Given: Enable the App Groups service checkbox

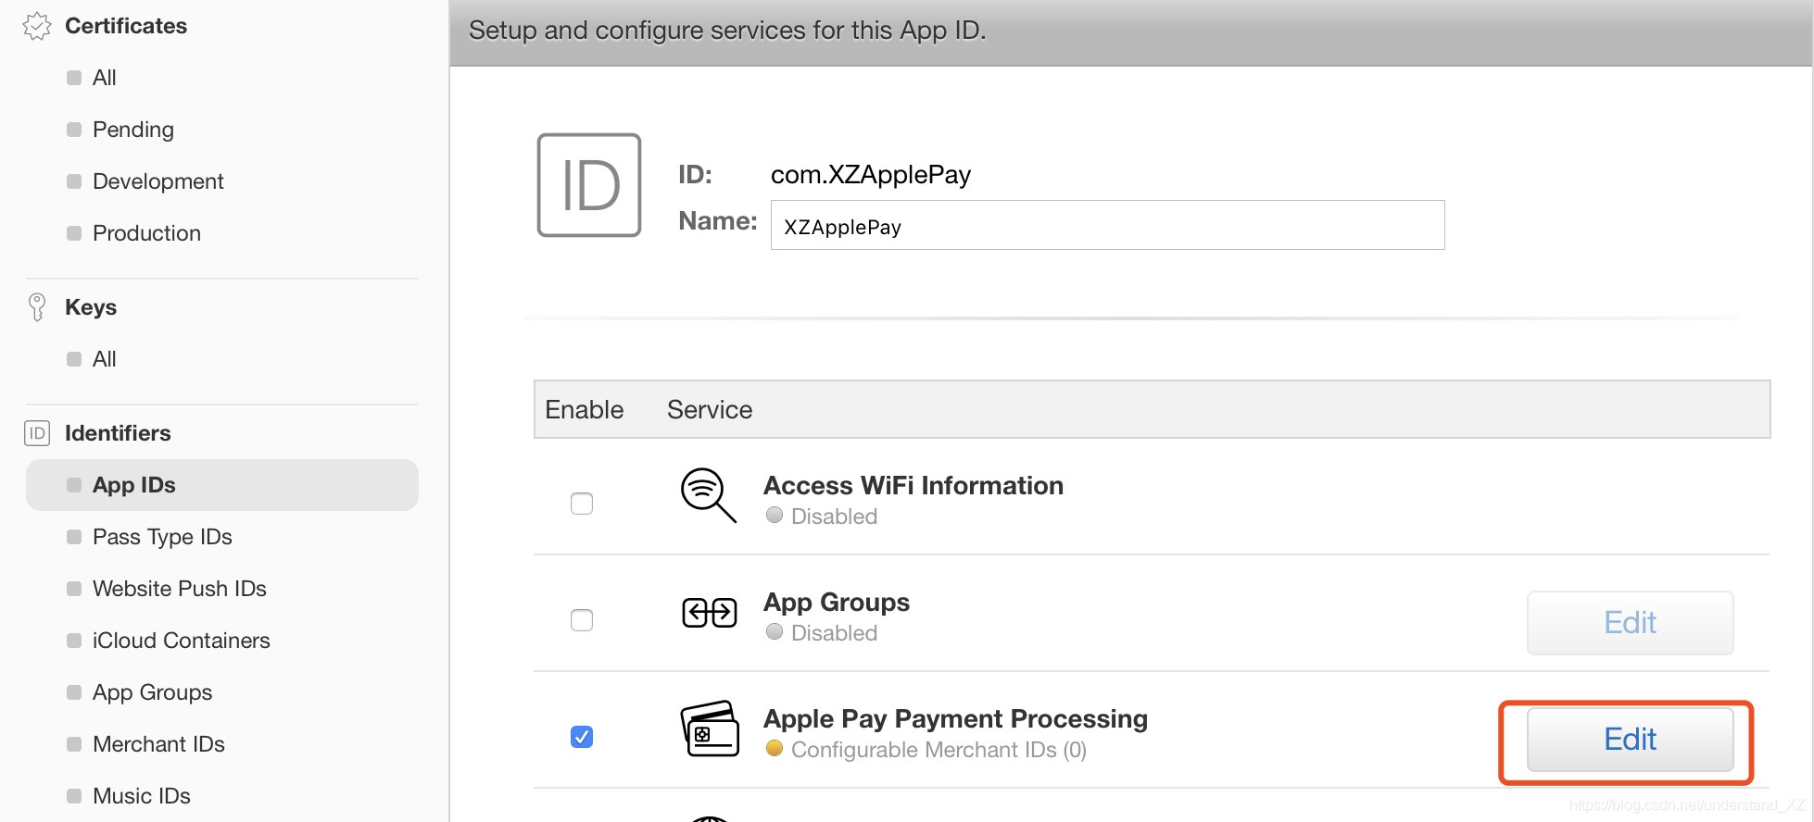Looking at the screenshot, I should pos(582,620).
